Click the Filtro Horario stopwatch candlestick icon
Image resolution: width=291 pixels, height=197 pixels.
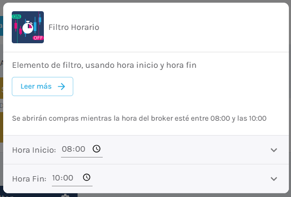click(x=28, y=27)
